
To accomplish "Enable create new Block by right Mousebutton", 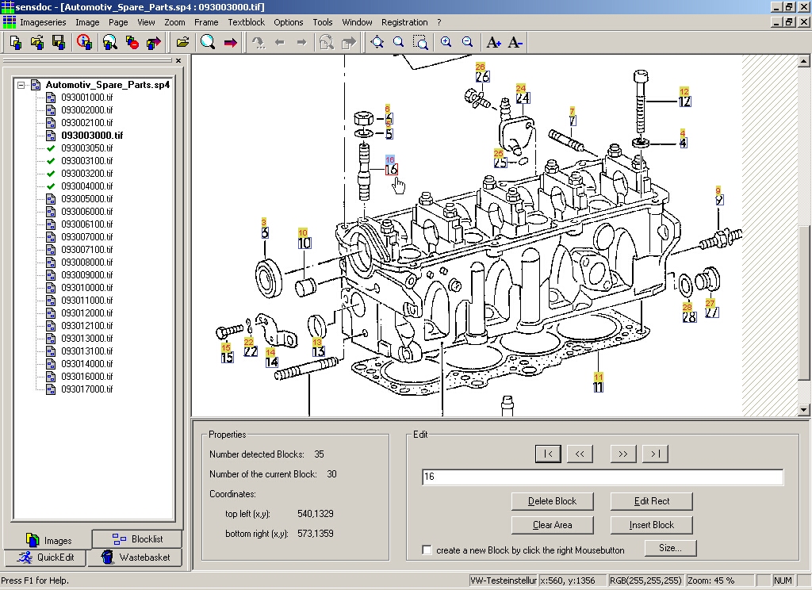I will pos(427,550).
